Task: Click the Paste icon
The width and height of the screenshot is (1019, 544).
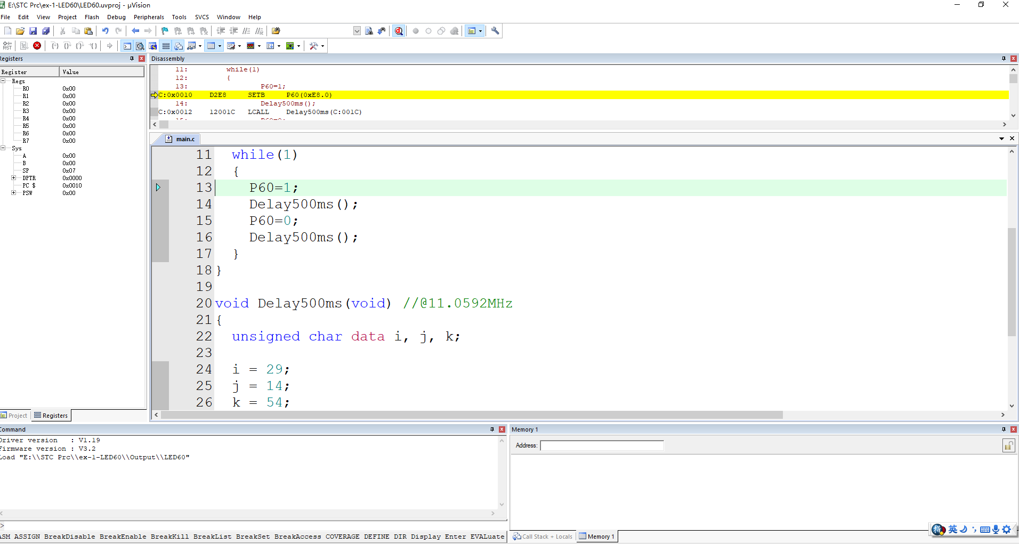Action: tap(88, 31)
